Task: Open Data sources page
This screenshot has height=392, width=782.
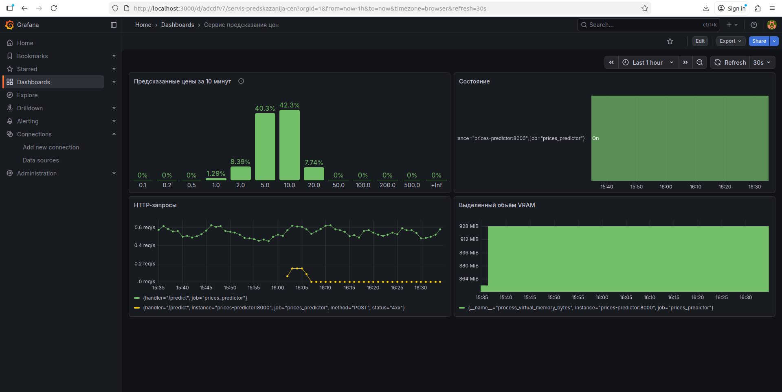Action: coord(41,160)
